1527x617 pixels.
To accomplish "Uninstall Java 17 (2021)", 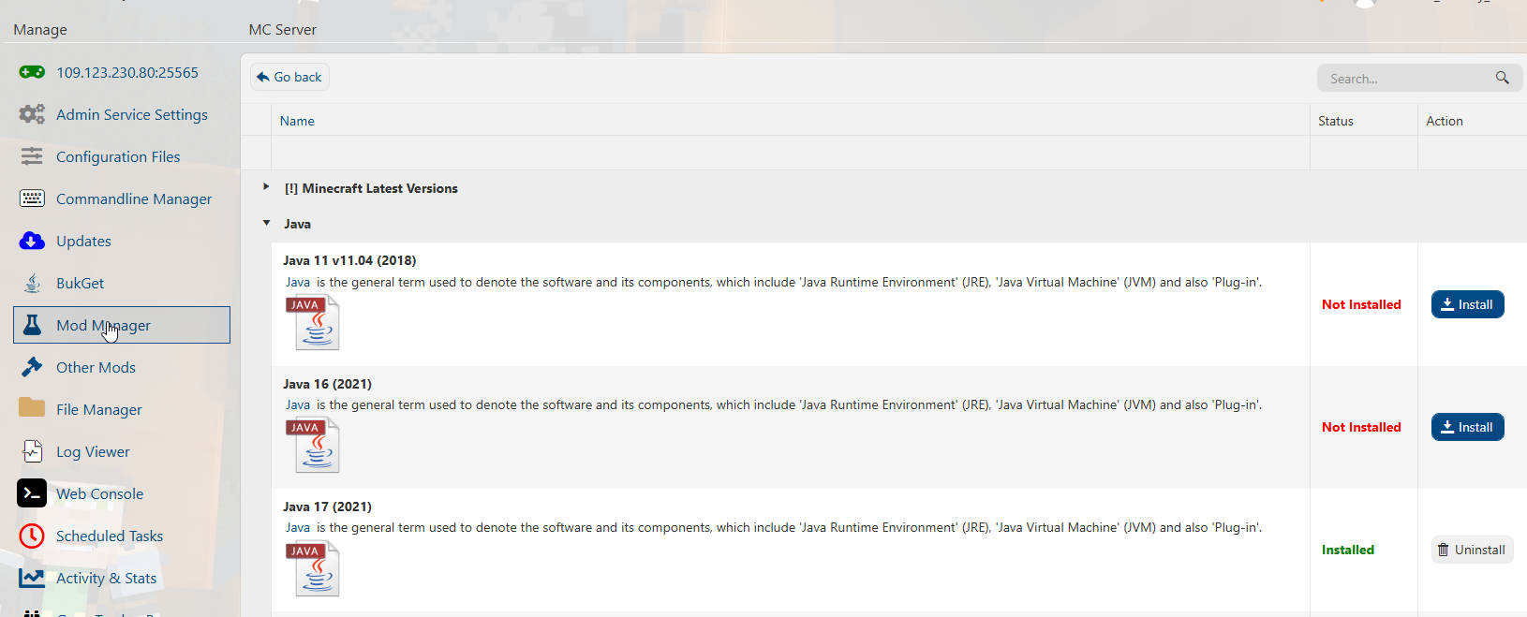I will (1472, 550).
